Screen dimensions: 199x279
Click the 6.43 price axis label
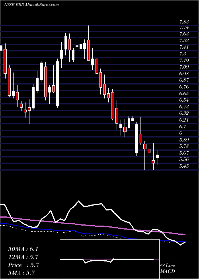point(184,106)
